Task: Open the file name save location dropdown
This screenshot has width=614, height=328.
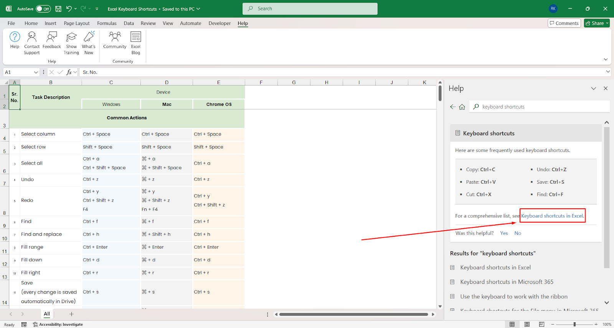Action: (198, 8)
